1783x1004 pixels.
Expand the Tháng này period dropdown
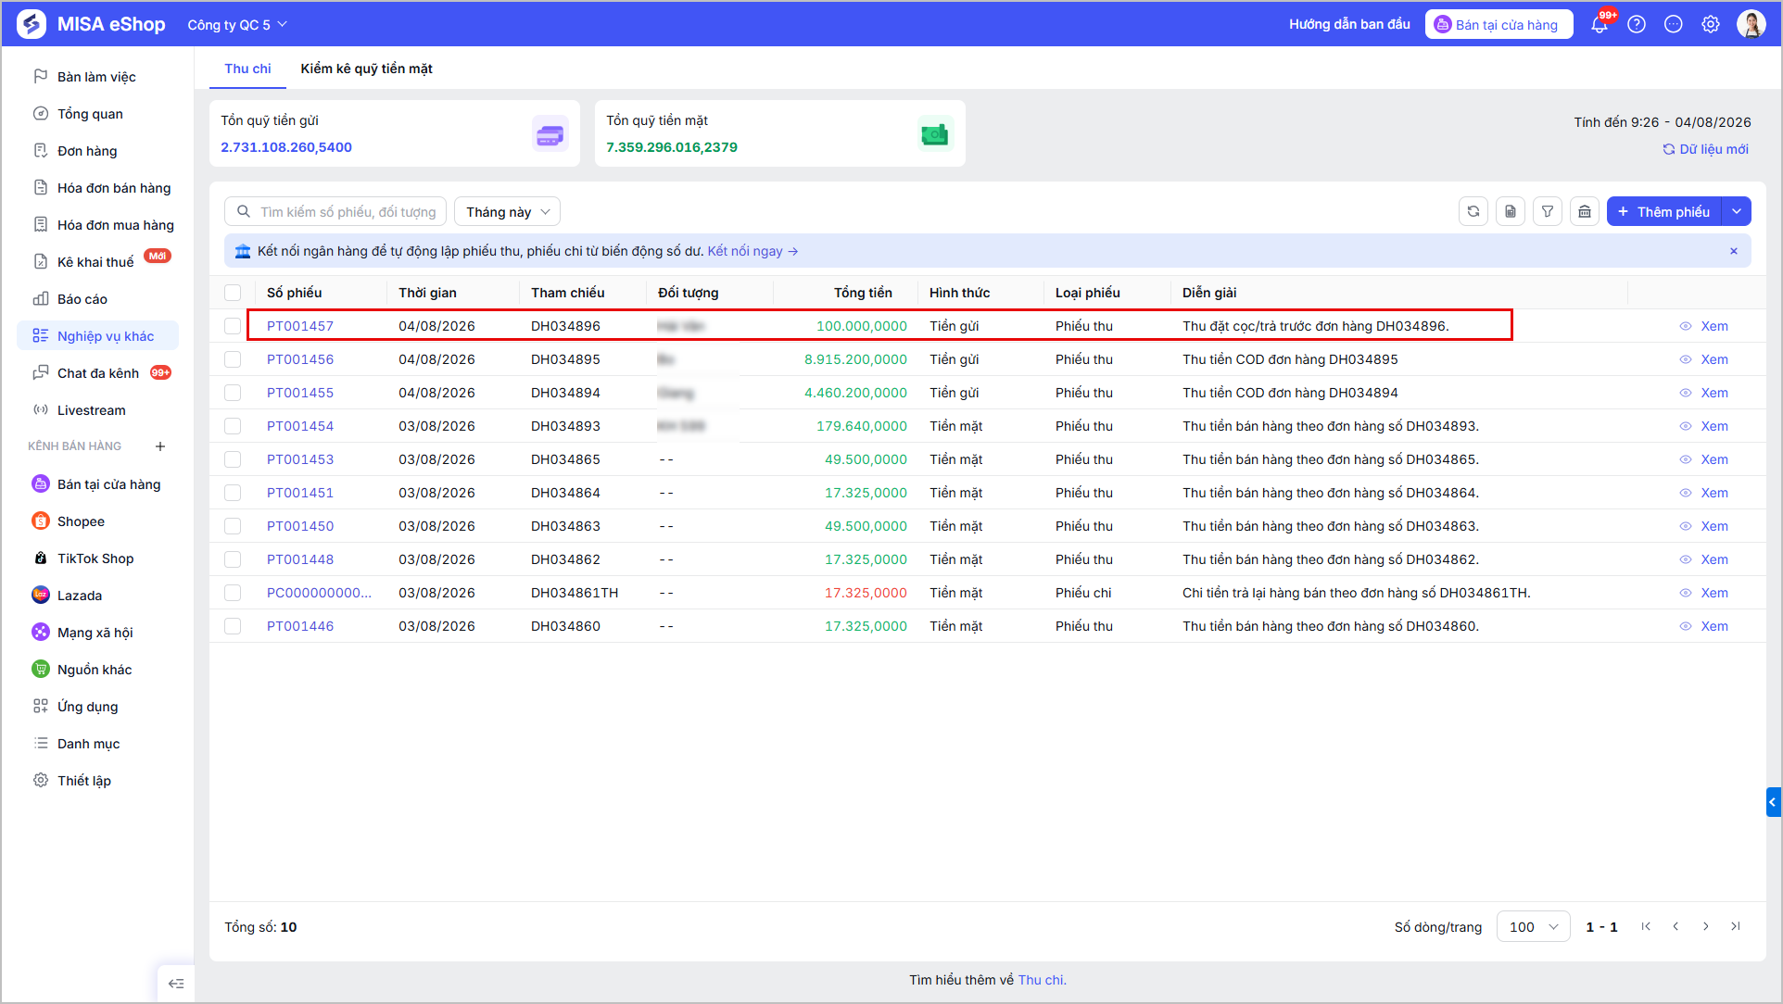click(507, 212)
